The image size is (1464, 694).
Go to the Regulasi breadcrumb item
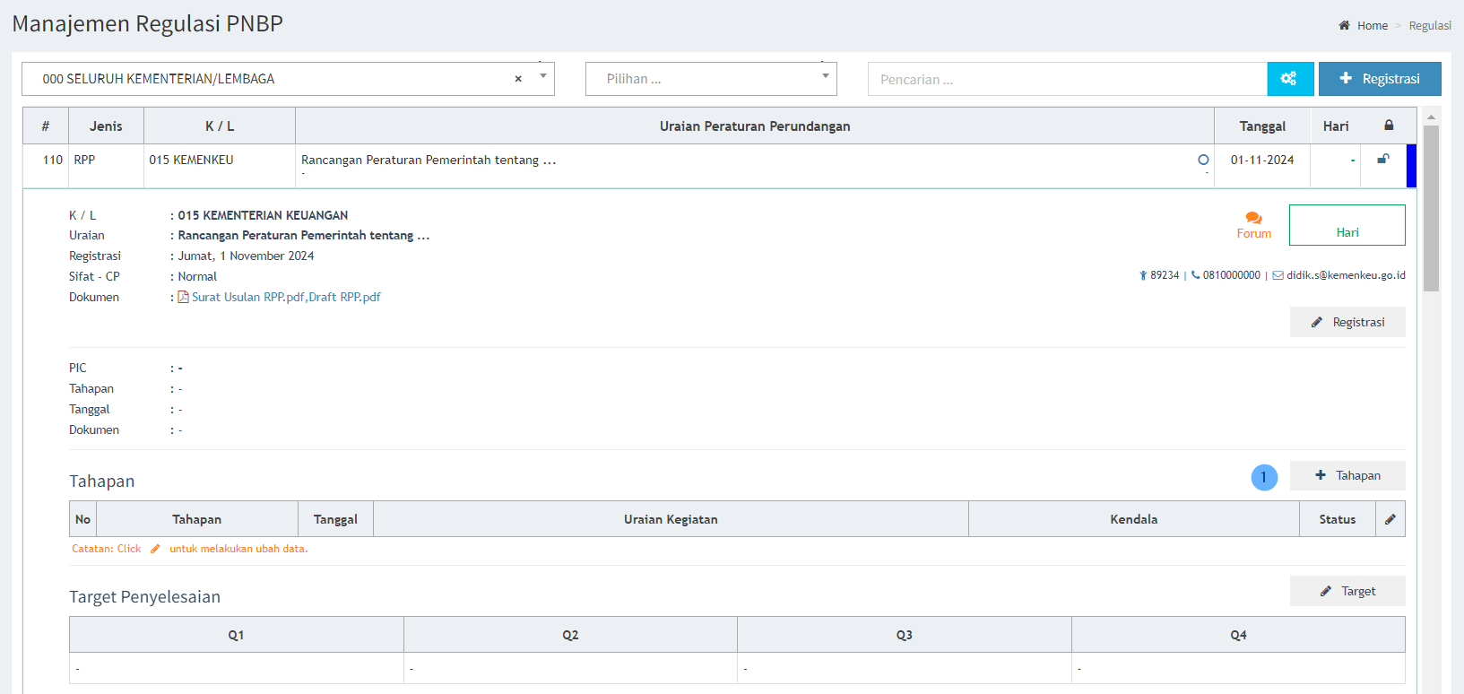[1429, 25]
